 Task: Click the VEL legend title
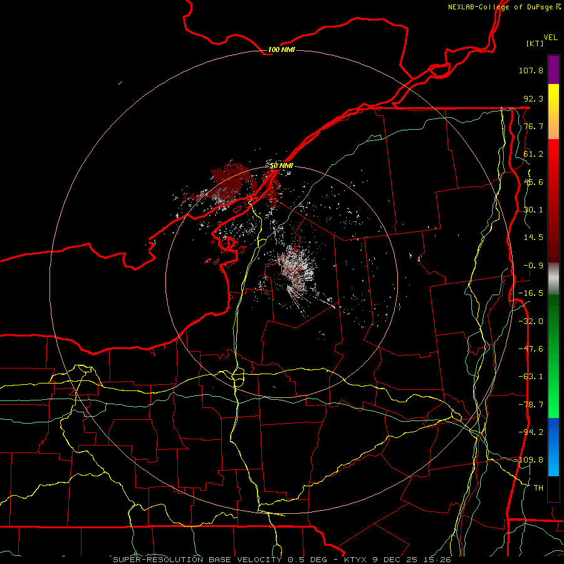pyautogui.click(x=550, y=38)
